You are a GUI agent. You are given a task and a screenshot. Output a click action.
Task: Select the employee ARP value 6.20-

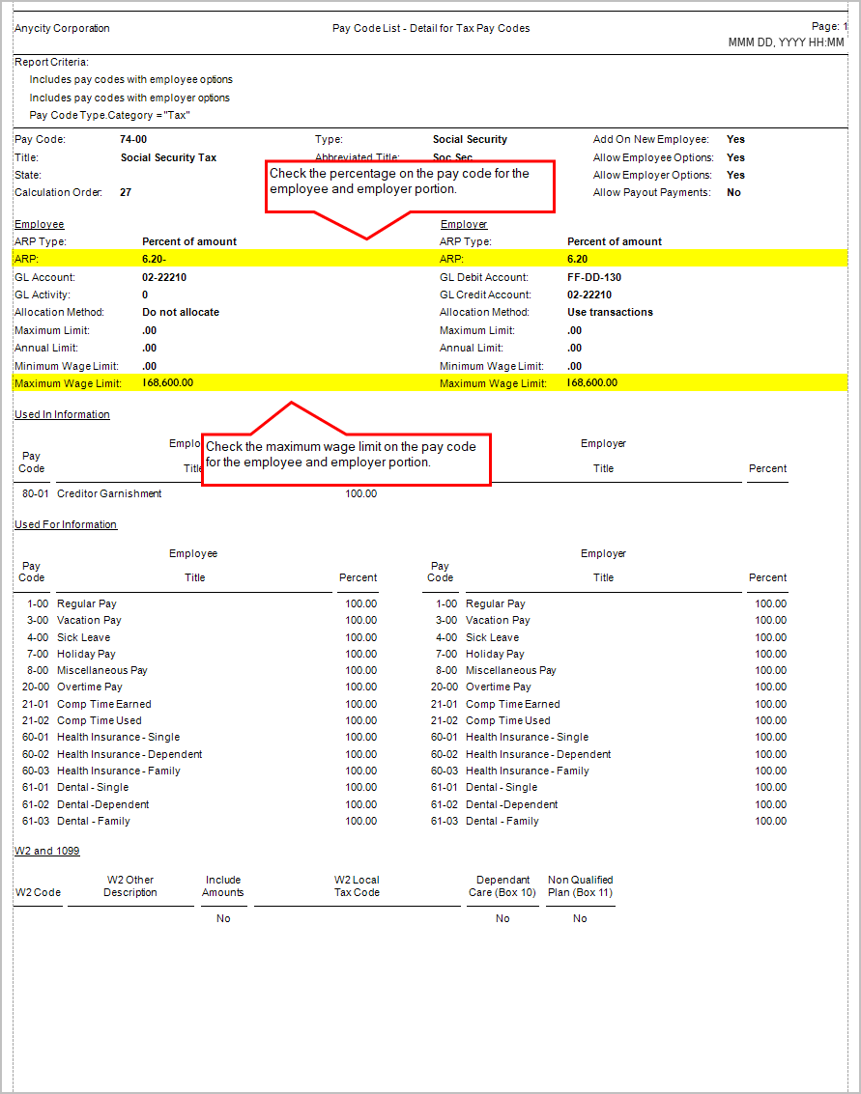pyautogui.click(x=154, y=259)
